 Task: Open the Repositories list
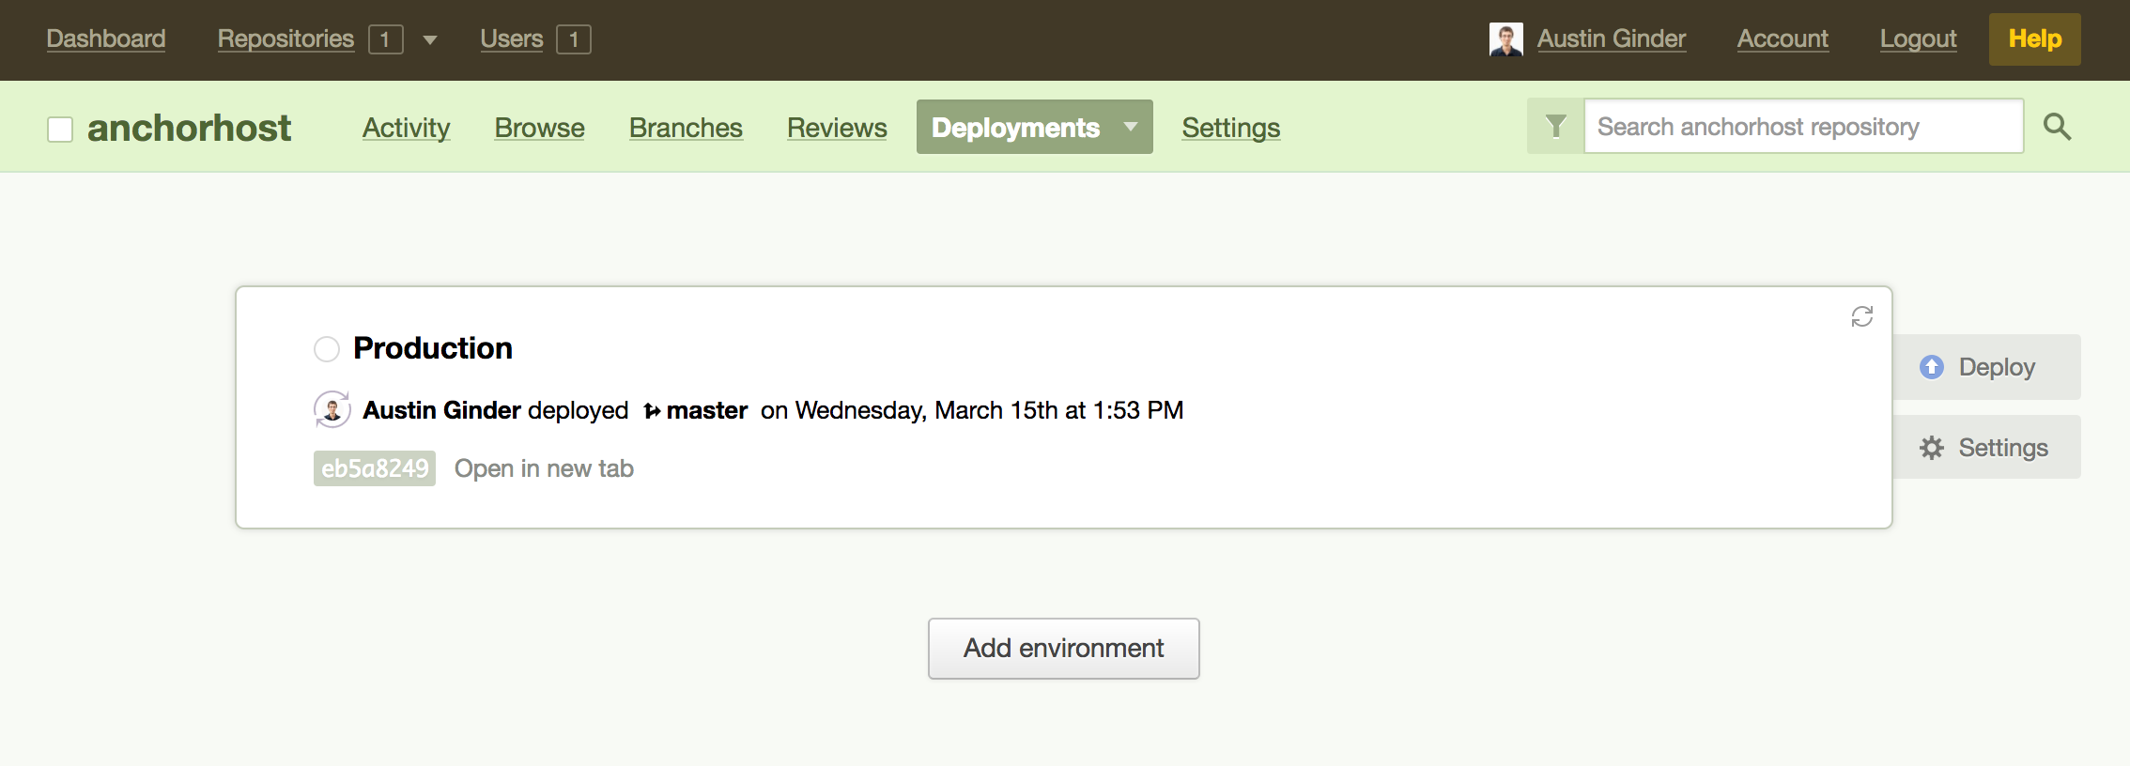coord(286,38)
